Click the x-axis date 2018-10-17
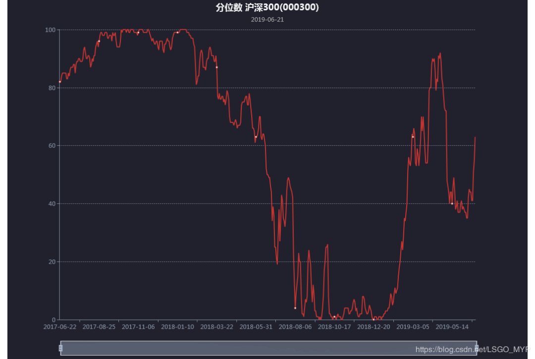The image size is (535, 359). click(x=334, y=327)
